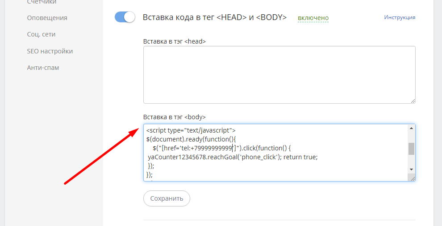The image size is (442, 226).
Task: Open the 'Инструкция' link
Action: [400, 17]
